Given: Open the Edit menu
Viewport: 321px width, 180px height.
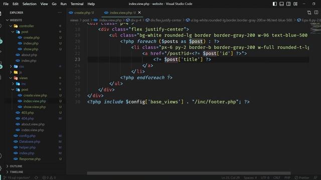Looking at the screenshot, I should [16, 4].
